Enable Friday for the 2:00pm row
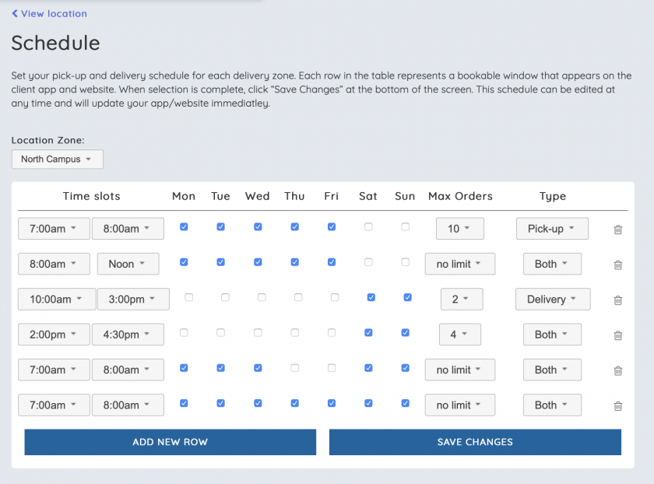This screenshot has height=484, width=654. (x=331, y=331)
